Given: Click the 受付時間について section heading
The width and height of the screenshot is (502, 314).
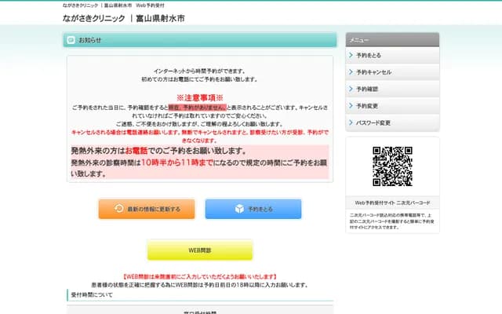Looking at the screenshot, I should (x=92, y=294).
